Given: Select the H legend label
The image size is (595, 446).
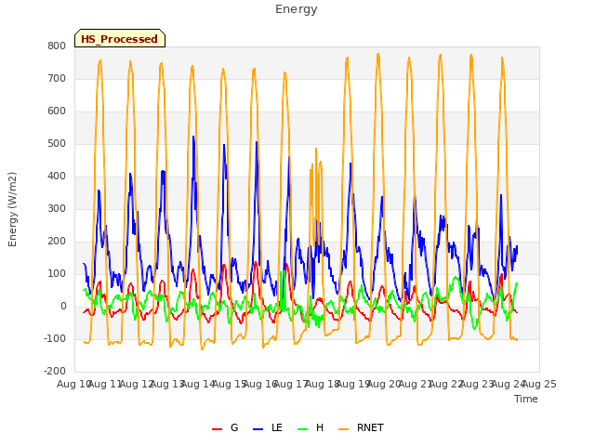Looking at the screenshot, I should pos(320,427).
